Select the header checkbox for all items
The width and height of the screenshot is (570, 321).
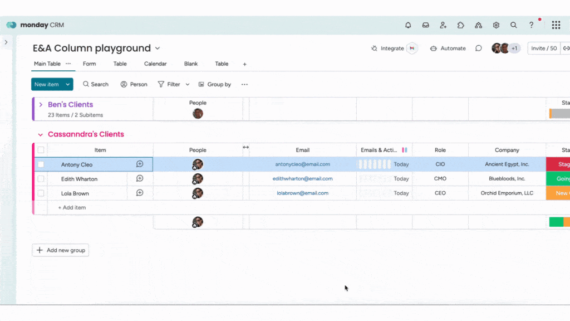tap(41, 150)
